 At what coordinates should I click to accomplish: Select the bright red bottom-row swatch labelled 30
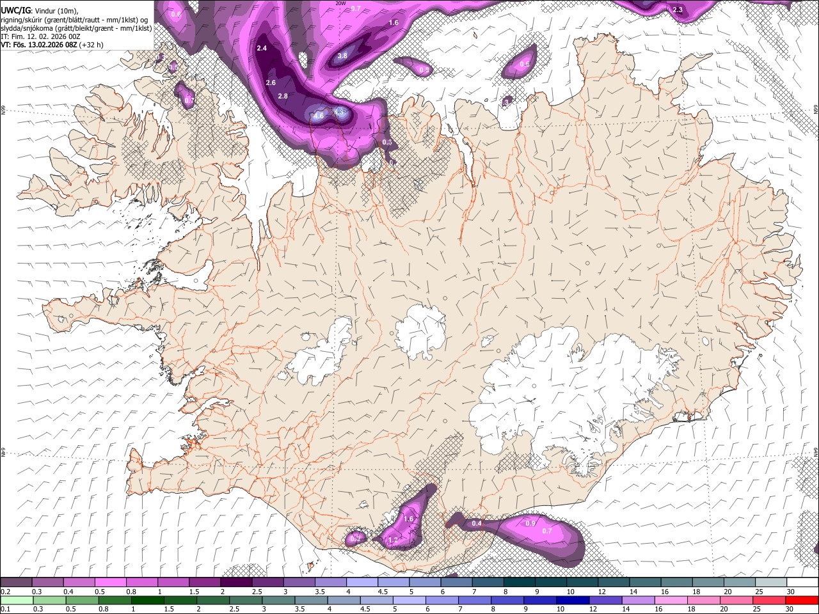click(801, 600)
